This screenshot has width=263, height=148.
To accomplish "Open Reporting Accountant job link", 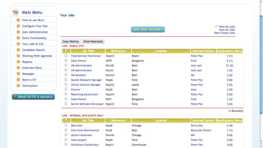I will 85,94.
